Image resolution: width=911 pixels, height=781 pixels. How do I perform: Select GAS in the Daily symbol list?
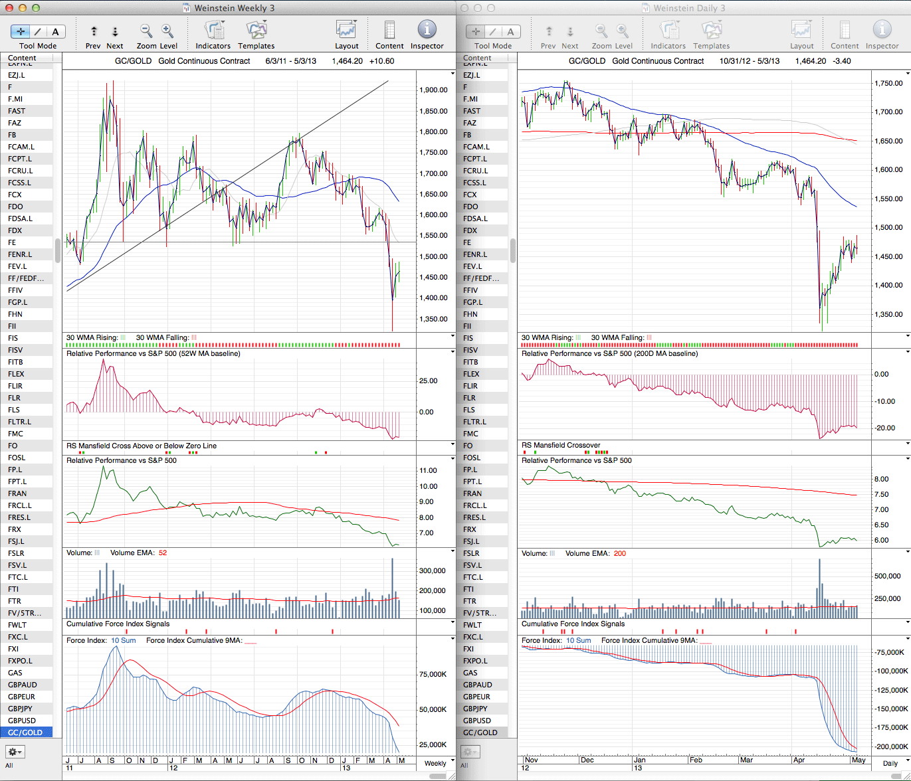click(470, 673)
